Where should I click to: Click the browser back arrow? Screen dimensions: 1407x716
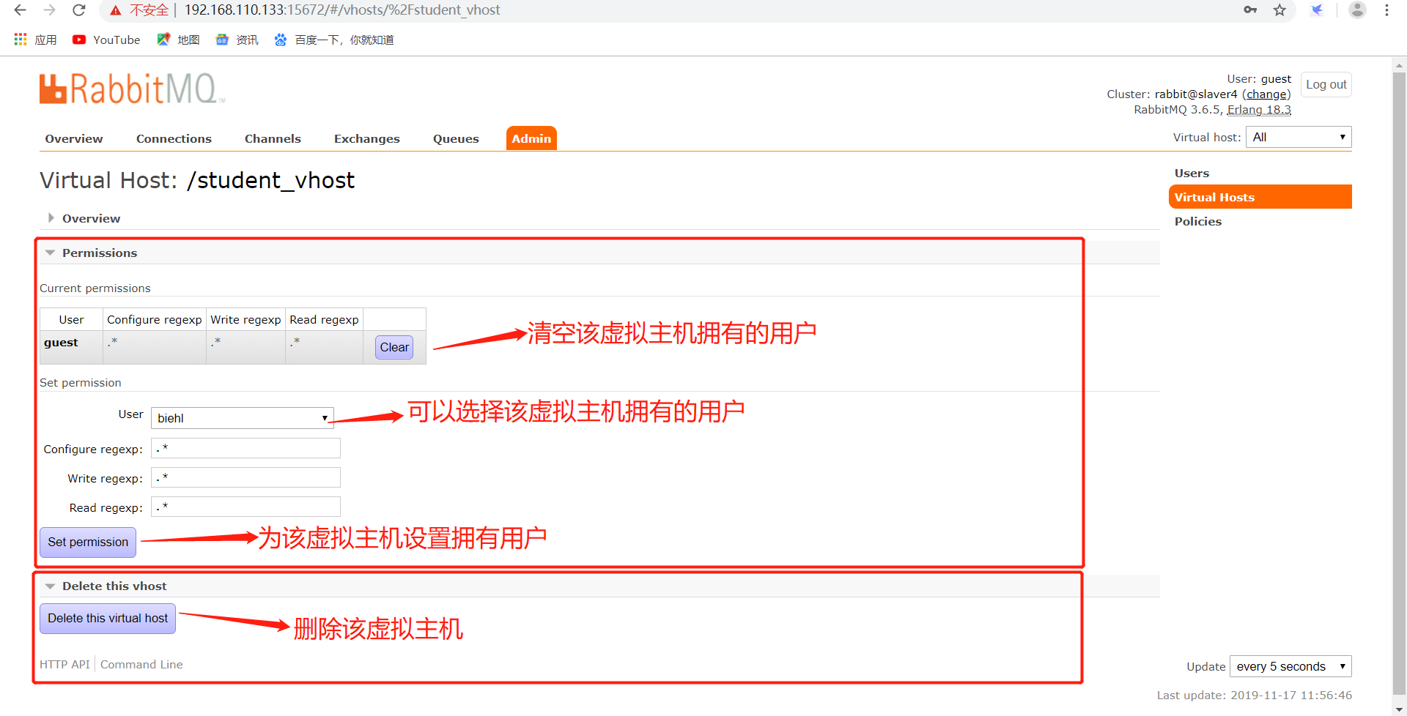pos(20,10)
